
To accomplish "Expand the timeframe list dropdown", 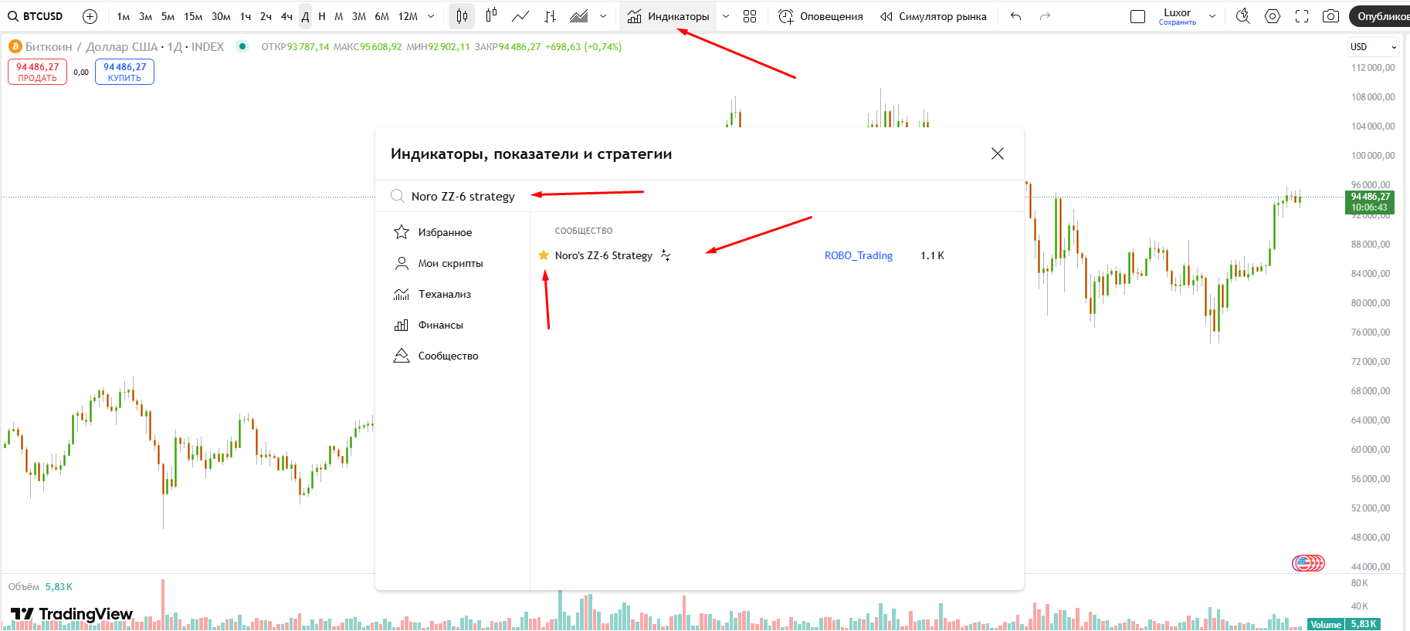I will point(431,16).
